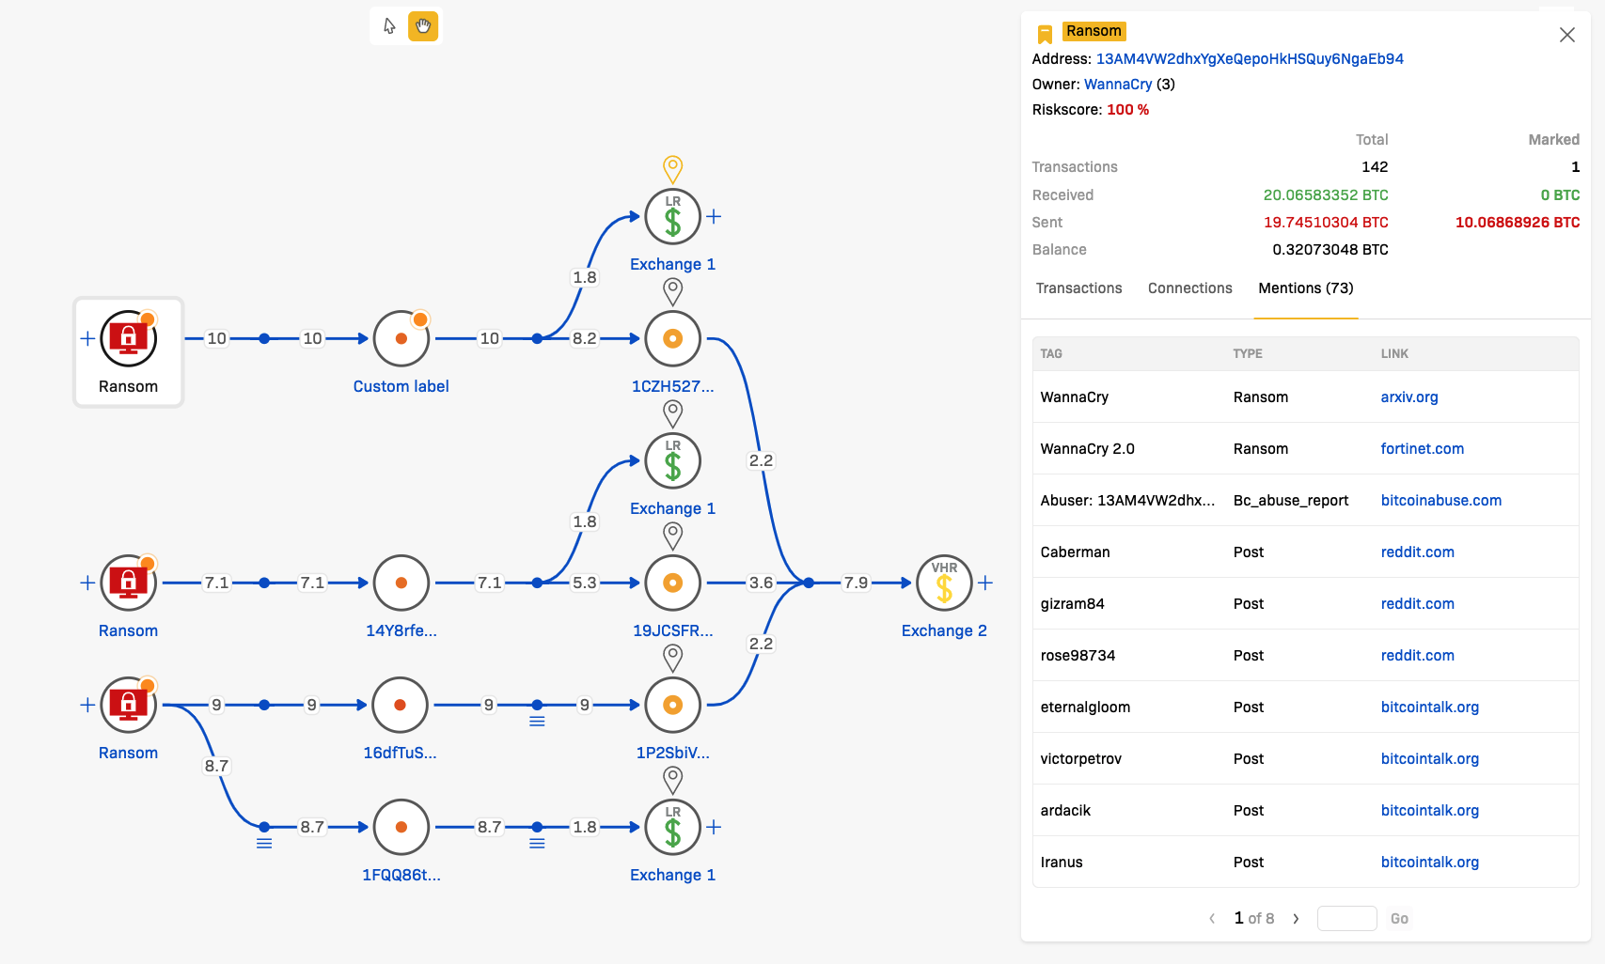Select the 1FQQ86t address node

pos(401,827)
